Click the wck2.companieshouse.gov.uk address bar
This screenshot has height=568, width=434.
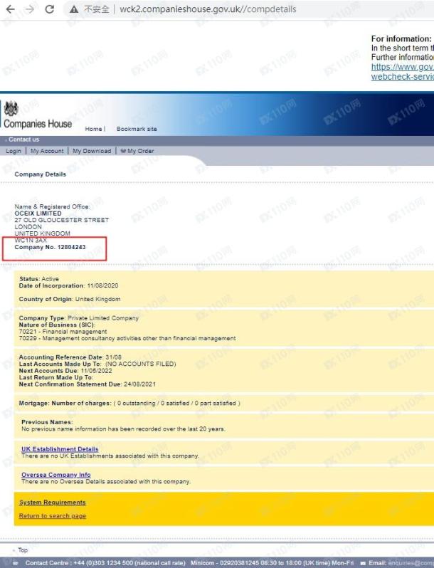[x=208, y=9]
